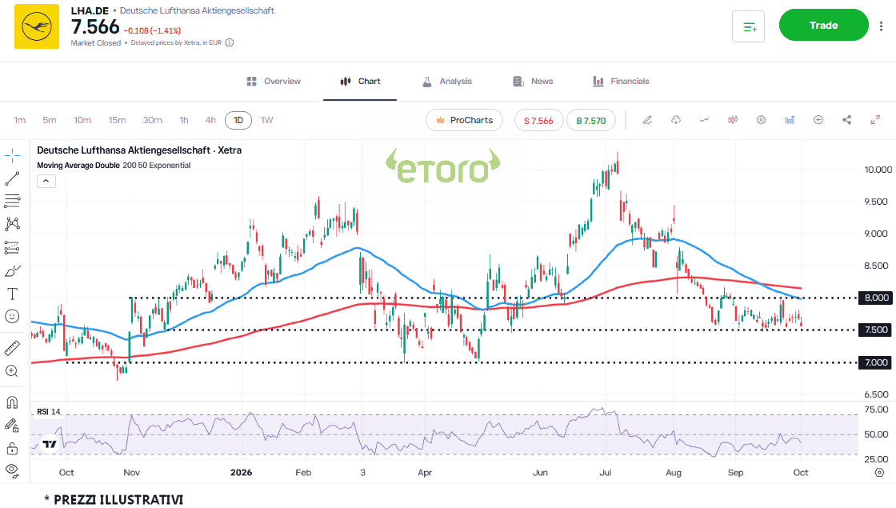896x508 pixels.
Task: Open the Analysis tab
Action: (447, 81)
